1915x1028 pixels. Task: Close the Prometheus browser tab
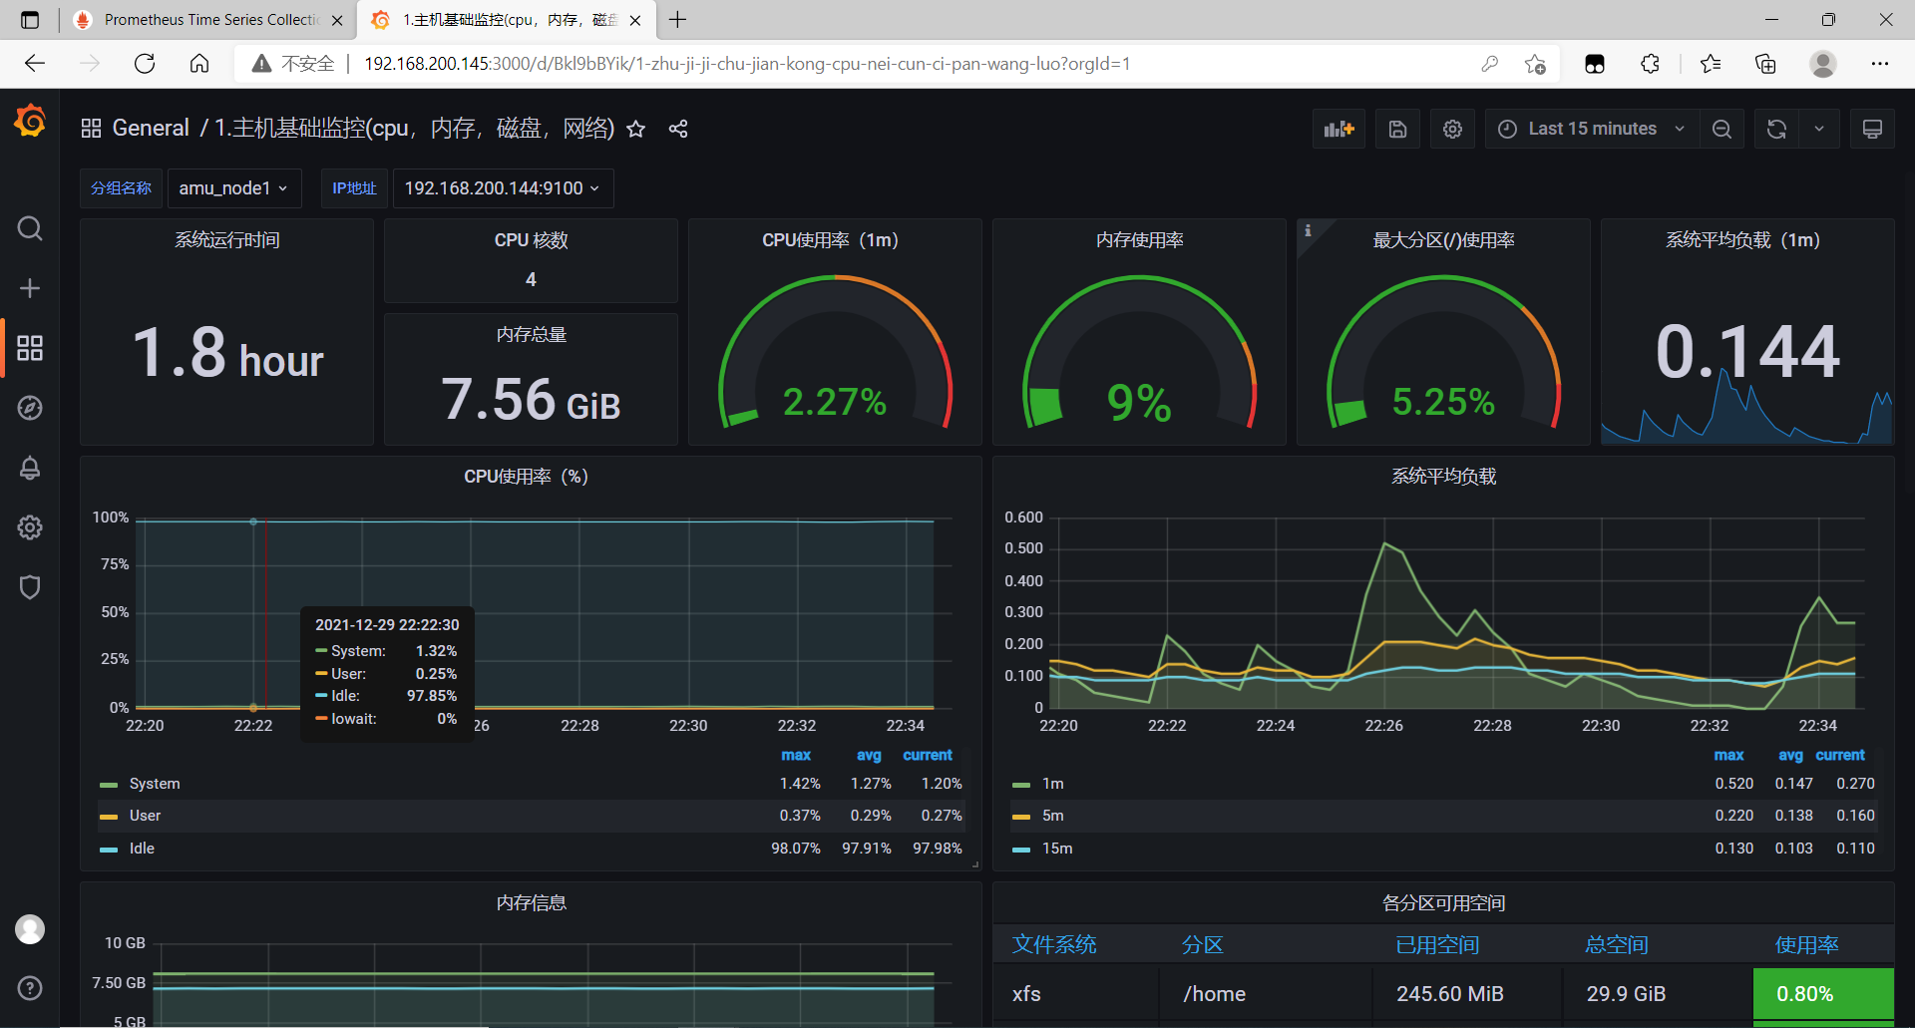click(x=337, y=20)
